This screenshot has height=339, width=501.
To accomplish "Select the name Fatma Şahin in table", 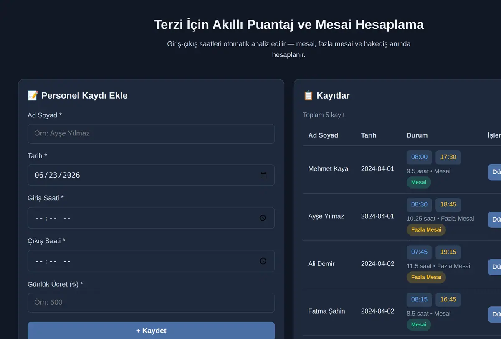I will pyautogui.click(x=327, y=311).
